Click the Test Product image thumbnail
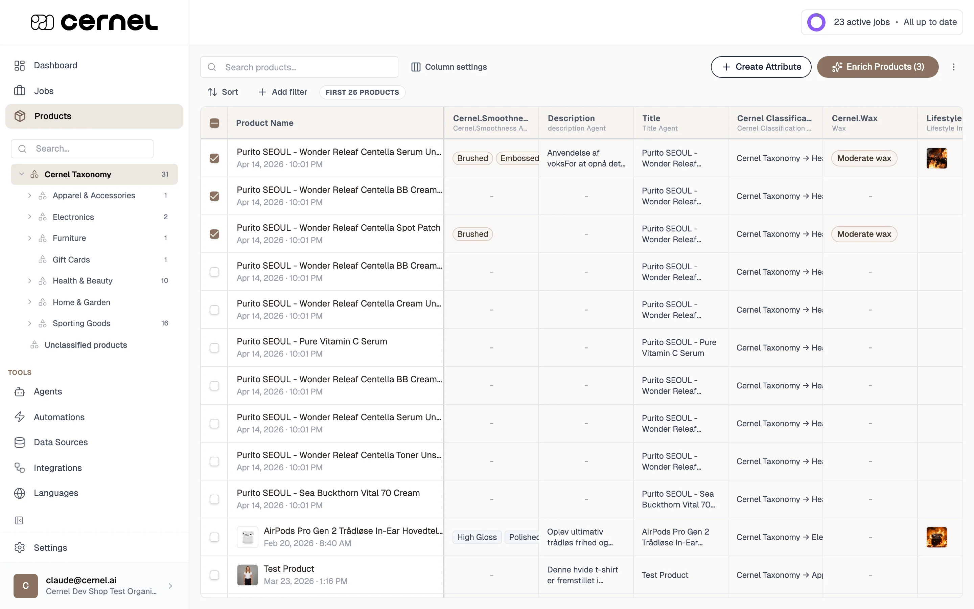974x609 pixels. click(247, 575)
